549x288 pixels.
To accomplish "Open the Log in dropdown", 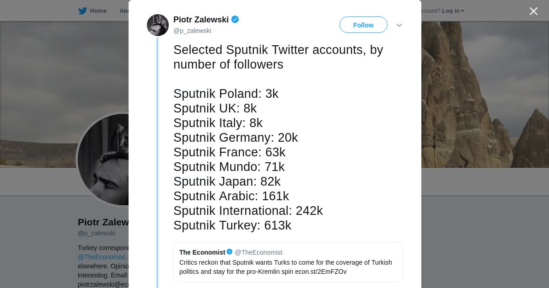I will pyautogui.click(x=453, y=11).
